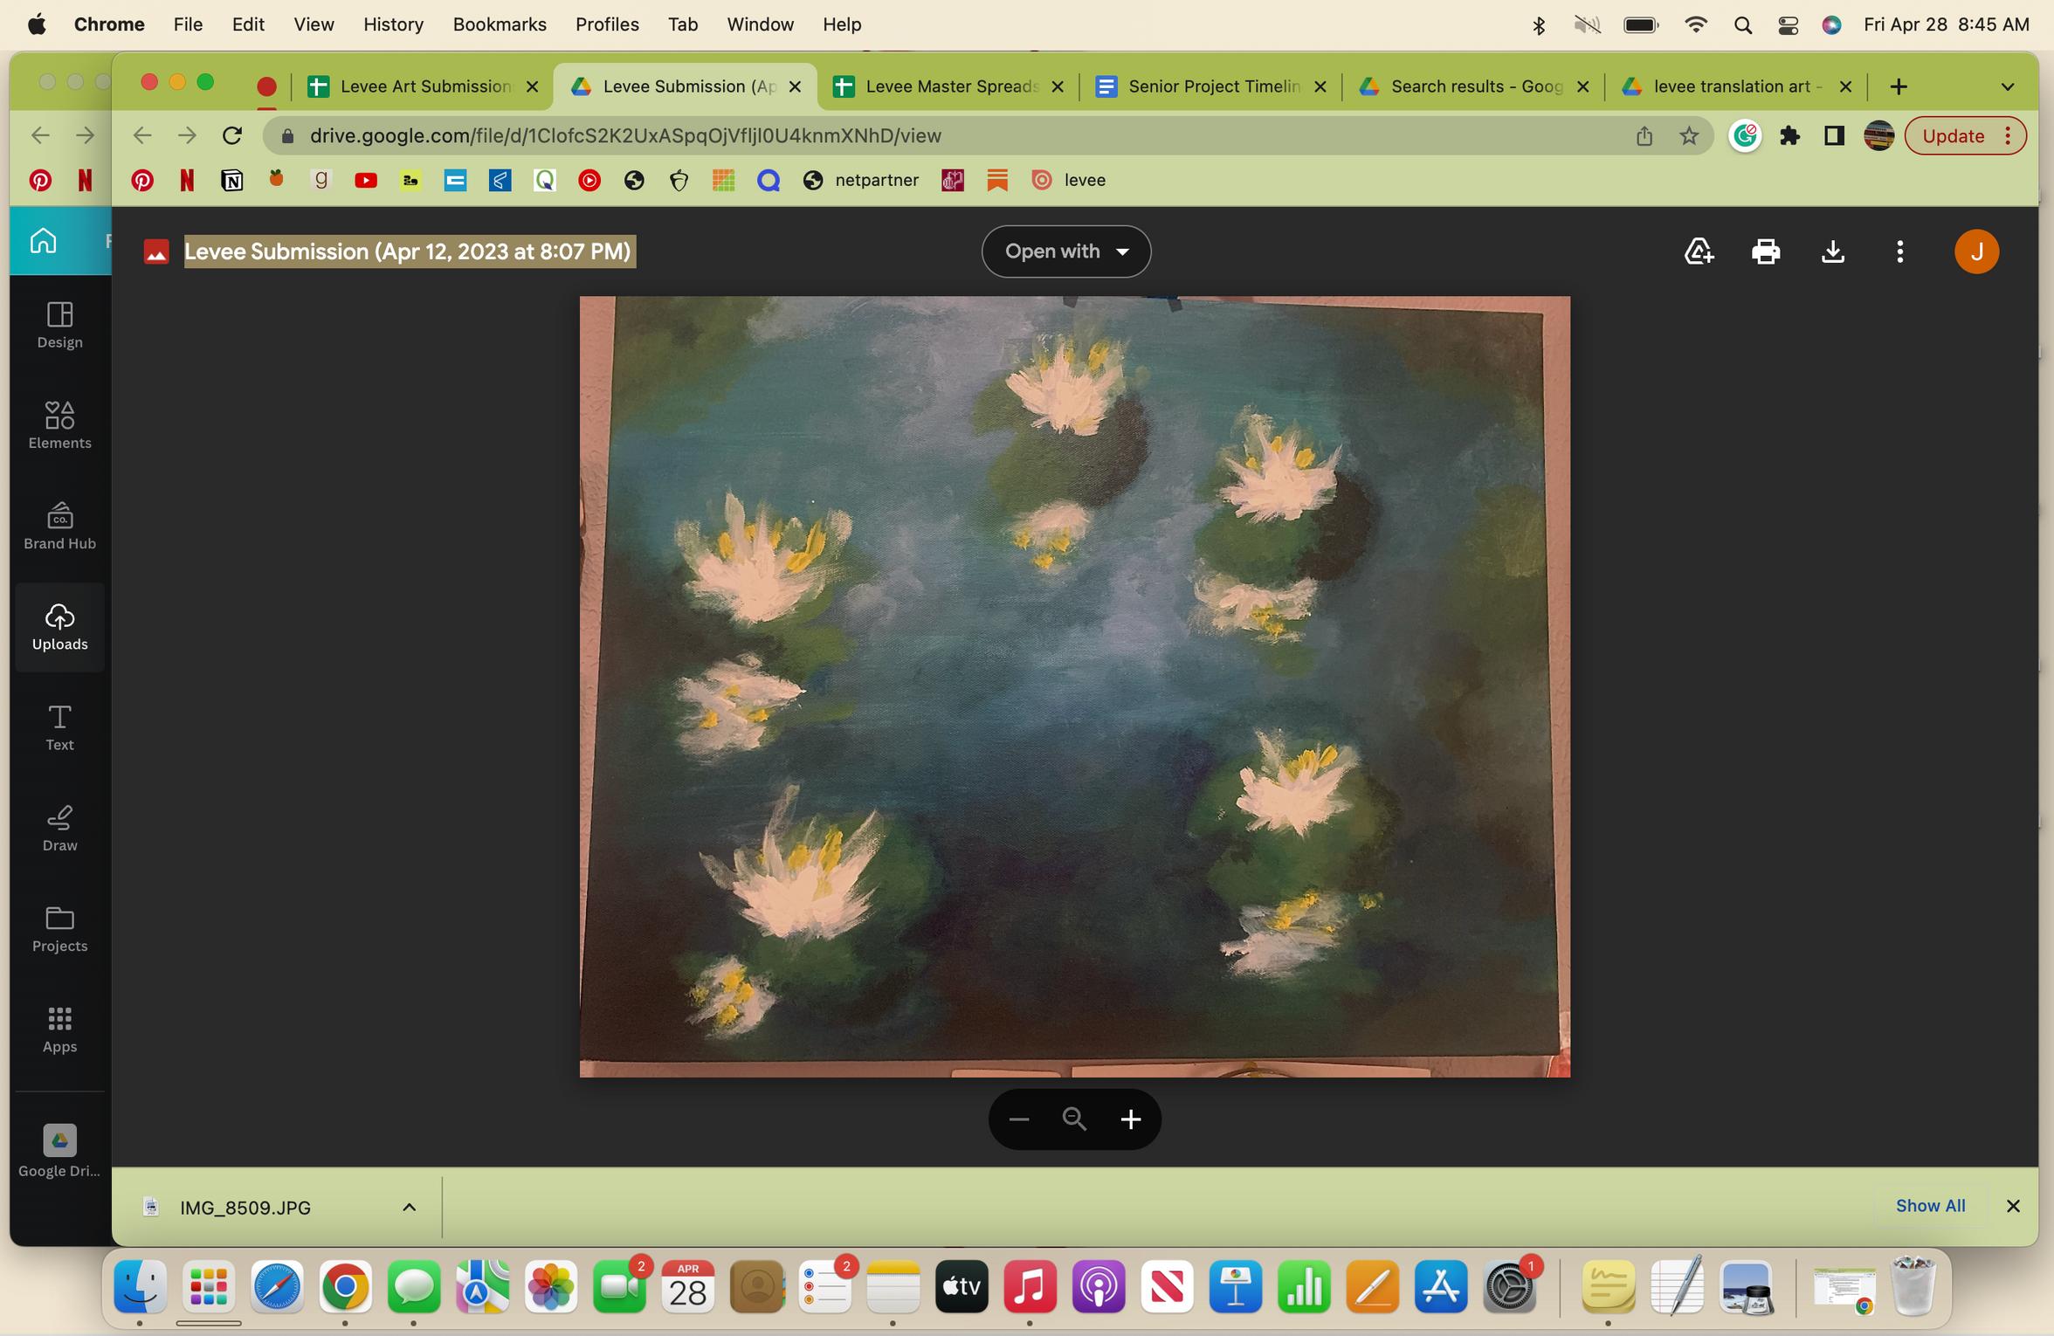Open the three-dot more actions menu
The height and width of the screenshot is (1336, 2054).
pos(1899,252)
